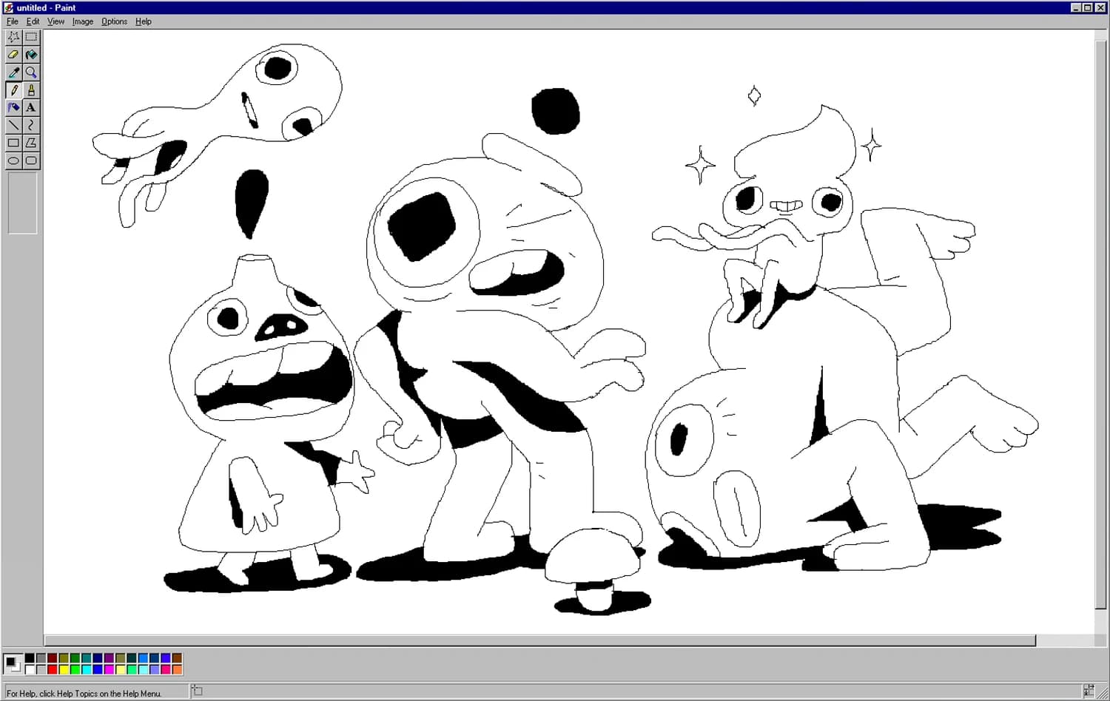Select the Brush tool
The height and width of the screenshot is (701, 1110).
[31, 90]
